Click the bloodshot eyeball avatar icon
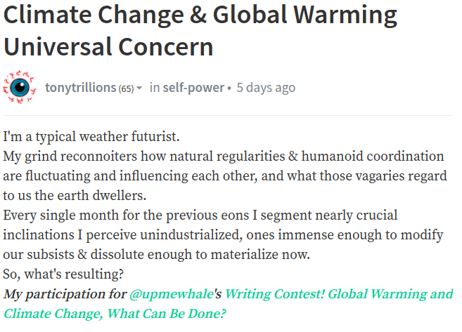The height and width of the screenshot is (332, 462). pos(20,87)
